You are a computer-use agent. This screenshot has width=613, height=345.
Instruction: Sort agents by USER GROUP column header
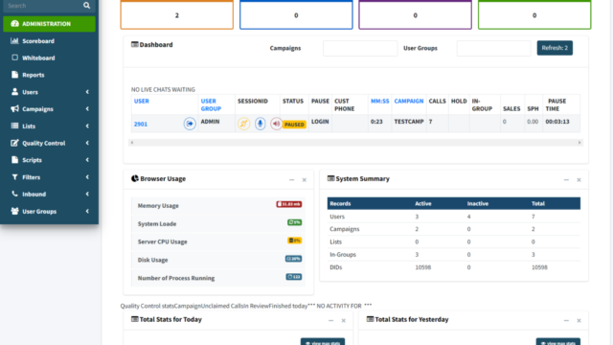[x=211, y=104]
